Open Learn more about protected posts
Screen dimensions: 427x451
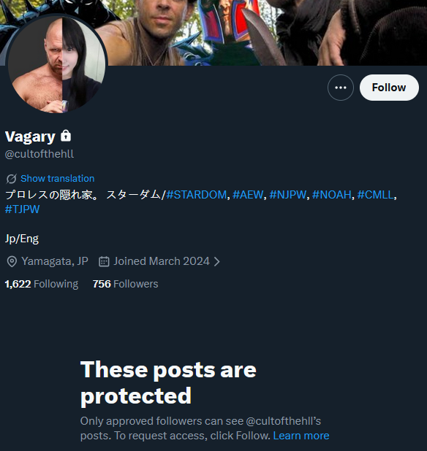pyautogui.click(x=301, y=436)
